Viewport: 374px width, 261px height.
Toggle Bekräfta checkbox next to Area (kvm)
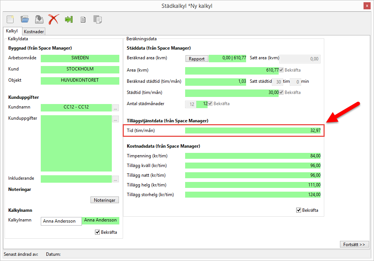coord(281,70)
